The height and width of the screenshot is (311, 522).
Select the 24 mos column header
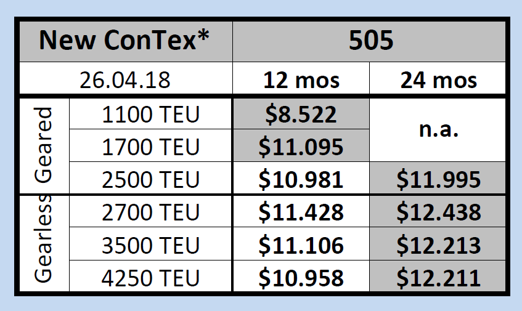coord(438,80)
